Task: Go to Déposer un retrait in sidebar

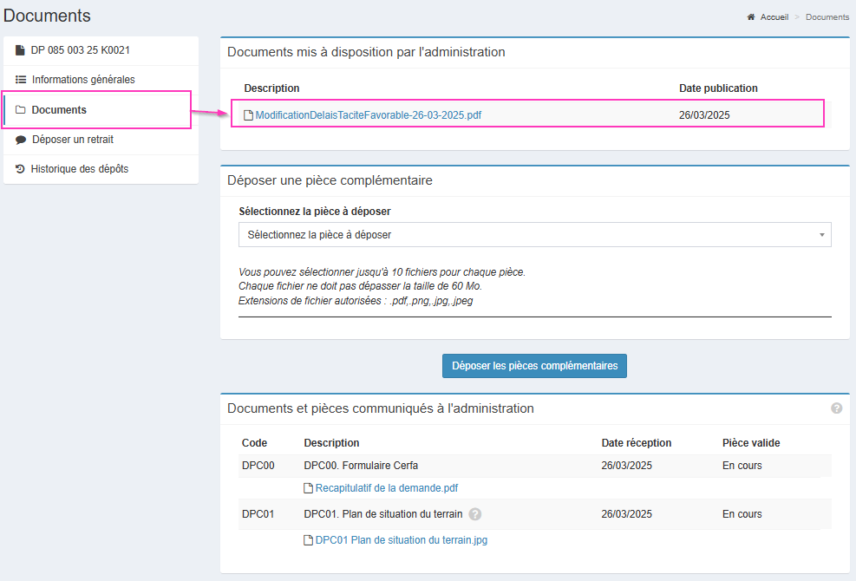Action: click(73, 140)
